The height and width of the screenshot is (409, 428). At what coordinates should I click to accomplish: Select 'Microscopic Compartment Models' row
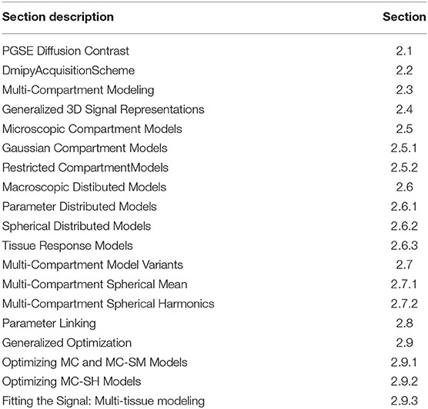(214, 128)
